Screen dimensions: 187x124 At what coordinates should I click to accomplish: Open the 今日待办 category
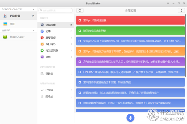55,44
